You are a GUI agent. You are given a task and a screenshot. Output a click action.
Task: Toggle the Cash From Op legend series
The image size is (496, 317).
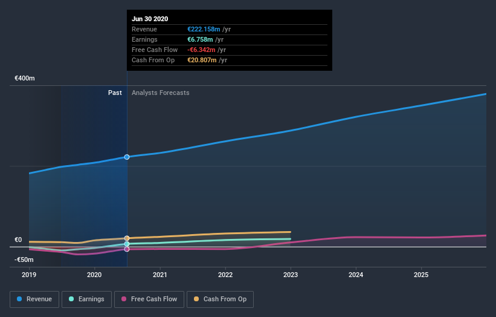click(x=220, y=299)
